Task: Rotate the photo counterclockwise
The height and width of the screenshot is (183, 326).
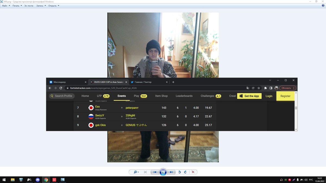Action: click(x=179, y=172)
